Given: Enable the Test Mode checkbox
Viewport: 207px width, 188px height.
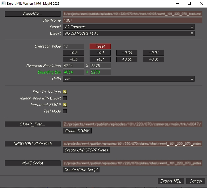Looking at the screenshot, I should pyautogui.click(x=65, y=111).
